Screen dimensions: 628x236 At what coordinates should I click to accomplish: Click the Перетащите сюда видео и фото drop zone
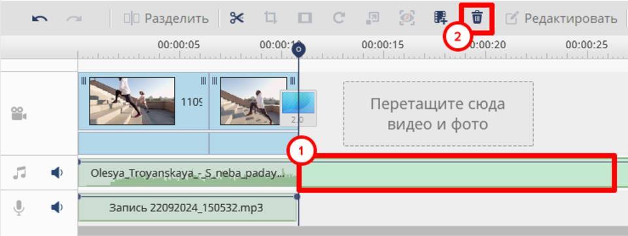(x=438, y=114)
